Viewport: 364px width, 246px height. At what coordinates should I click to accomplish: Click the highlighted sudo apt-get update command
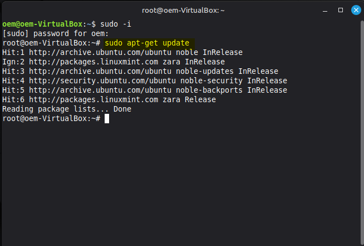pos(147,43)
